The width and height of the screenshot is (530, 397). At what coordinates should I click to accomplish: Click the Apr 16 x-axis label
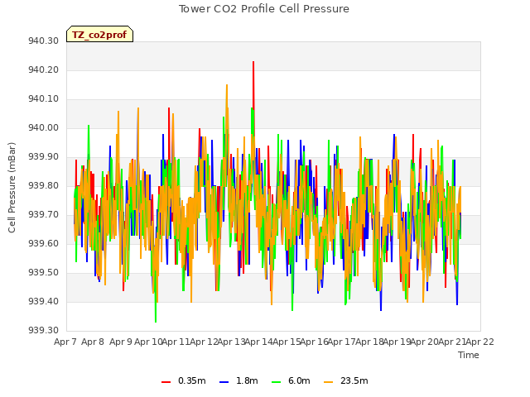click(314, 342)
